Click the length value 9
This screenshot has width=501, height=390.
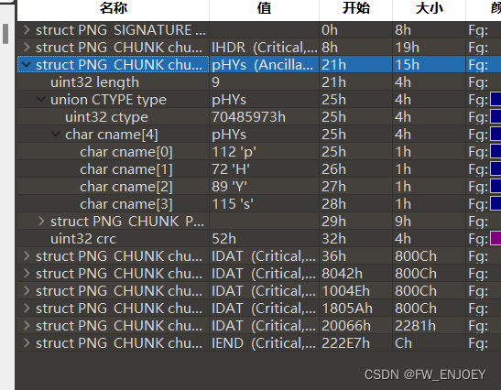tap(215, 82)
